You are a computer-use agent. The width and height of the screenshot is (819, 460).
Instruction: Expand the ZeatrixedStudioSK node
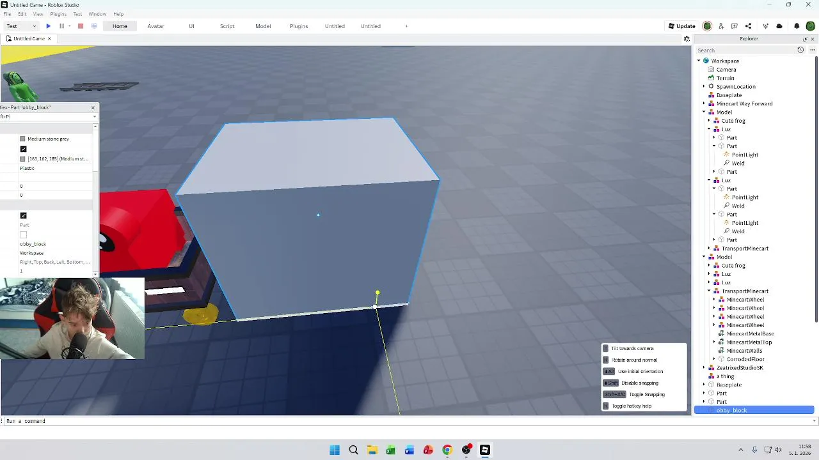coord(704,367)
